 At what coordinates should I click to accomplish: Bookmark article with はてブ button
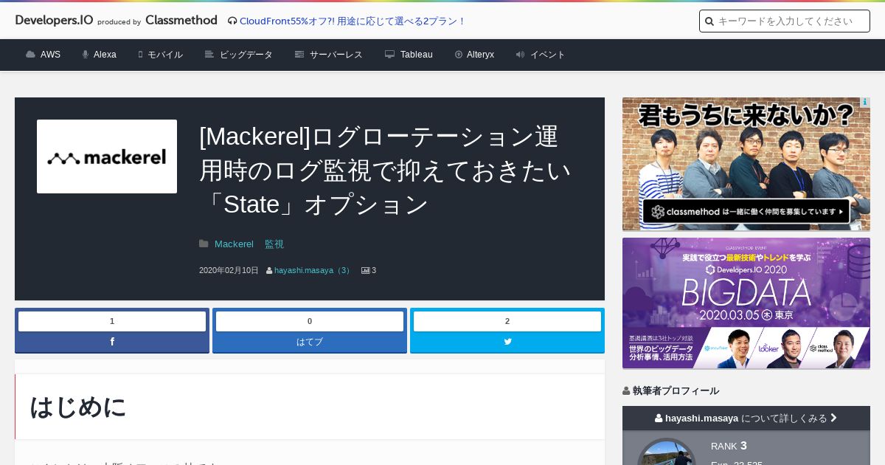pyautogui.click(x=310, y=342)
